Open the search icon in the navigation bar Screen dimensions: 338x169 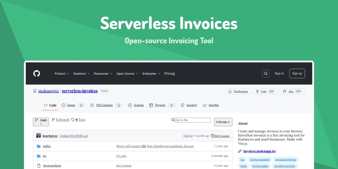coord(266,73)
